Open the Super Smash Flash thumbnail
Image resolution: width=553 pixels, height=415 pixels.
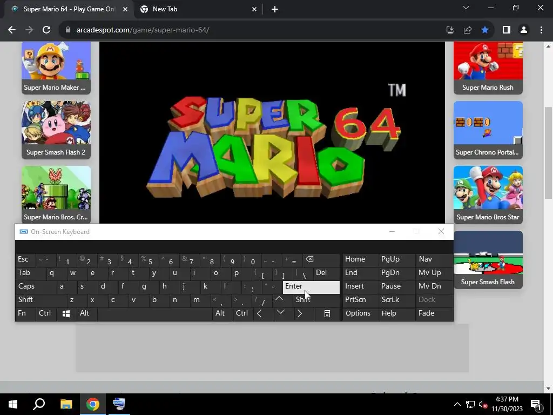coord(488,260)
